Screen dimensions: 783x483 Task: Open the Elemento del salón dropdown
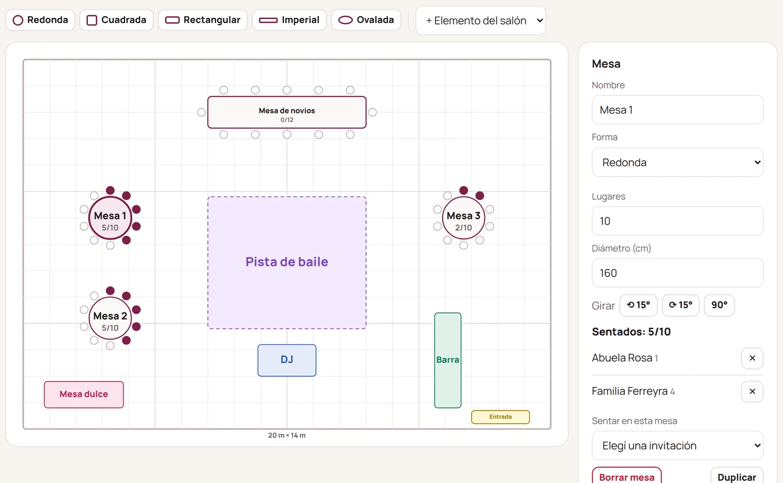click(x=481, y=20)
